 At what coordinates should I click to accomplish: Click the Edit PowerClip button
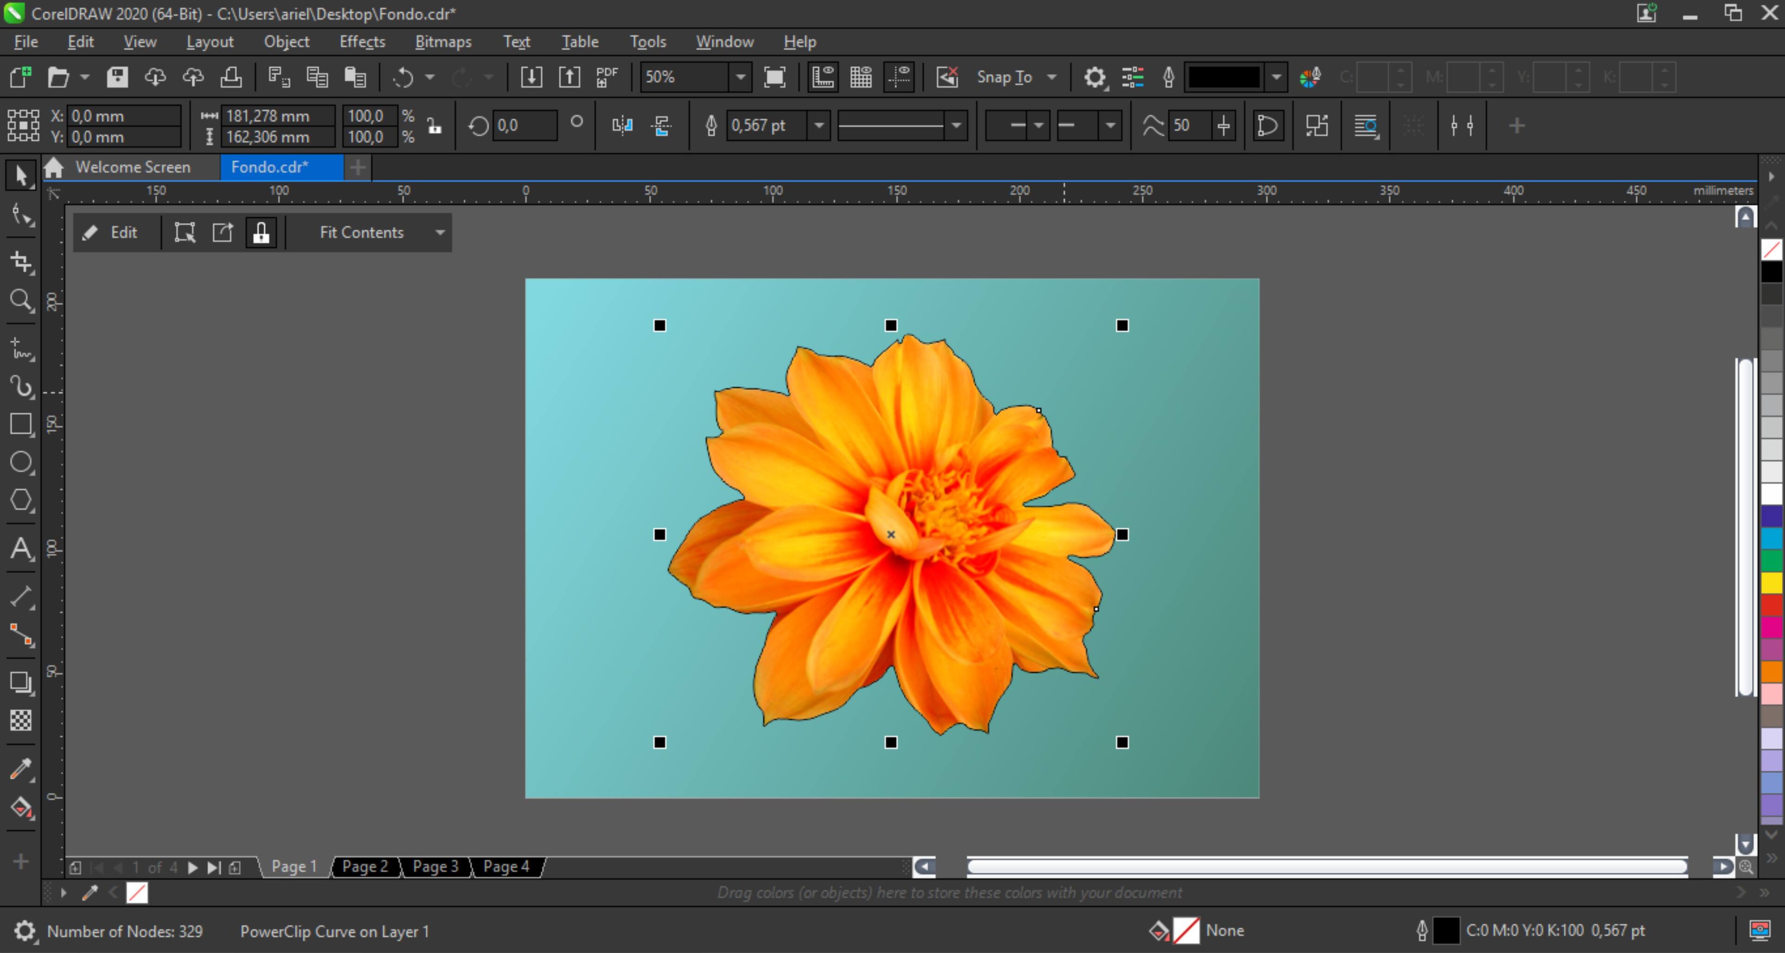pos(111,233)
